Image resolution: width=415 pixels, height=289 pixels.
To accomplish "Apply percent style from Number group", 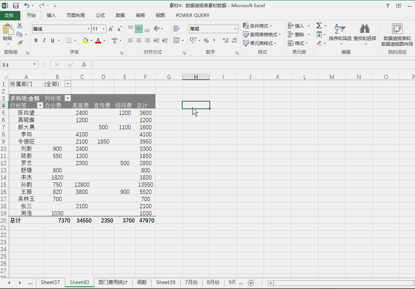I will [206, 40].
